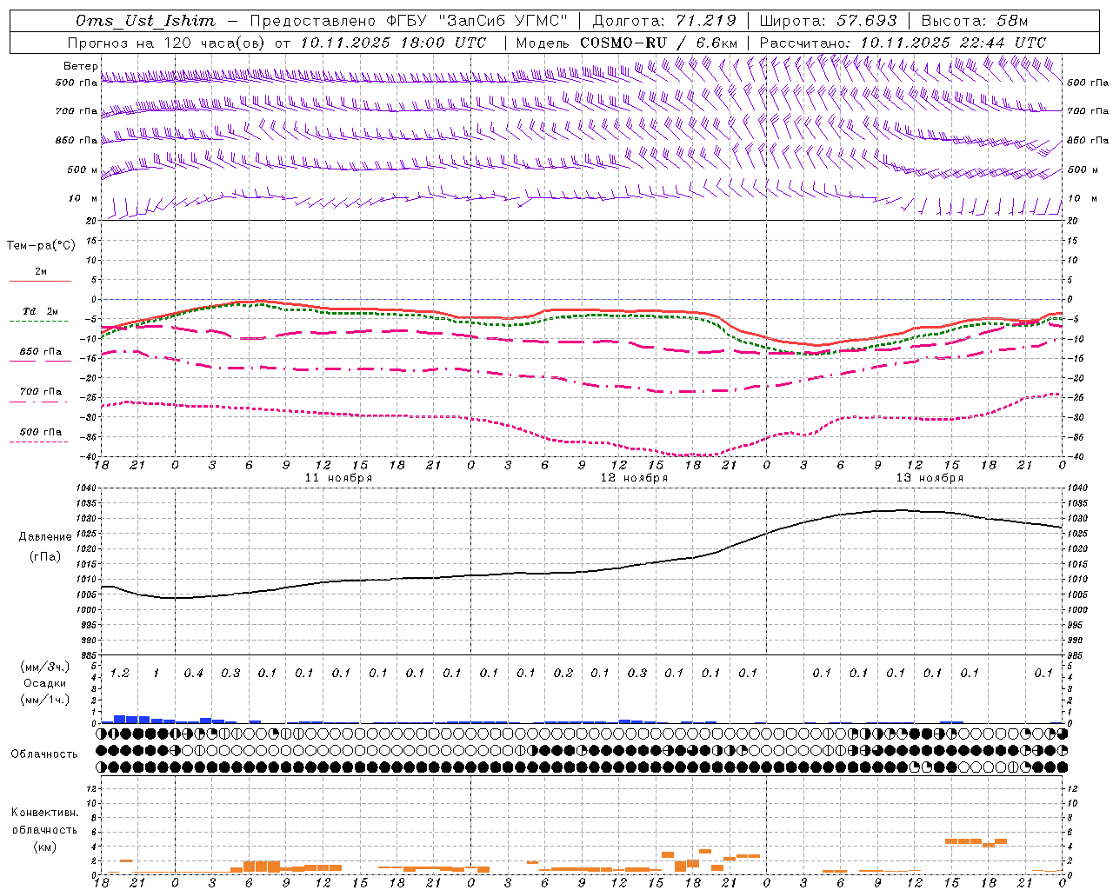The height and width of the screenshot is (890, 1113).
Task: Click the Td 2м dew point legend label
Action: [x=41, y=311]
